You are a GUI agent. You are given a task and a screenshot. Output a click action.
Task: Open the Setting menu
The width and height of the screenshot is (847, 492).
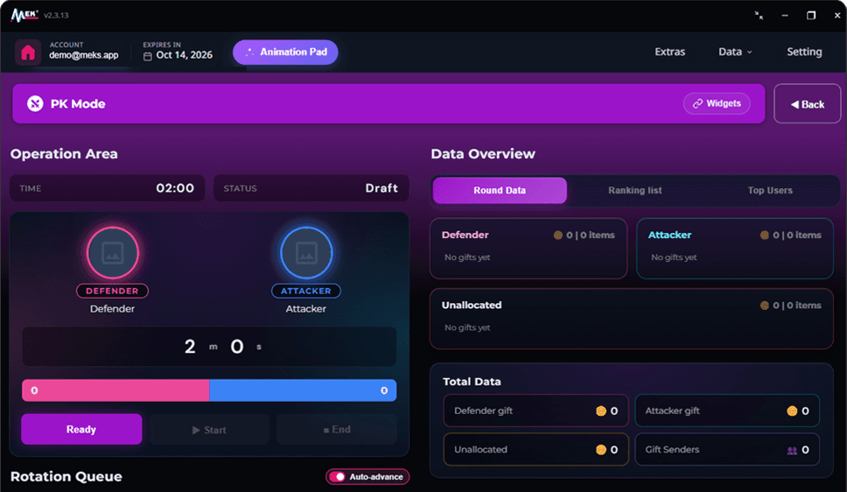click(804, 52)
